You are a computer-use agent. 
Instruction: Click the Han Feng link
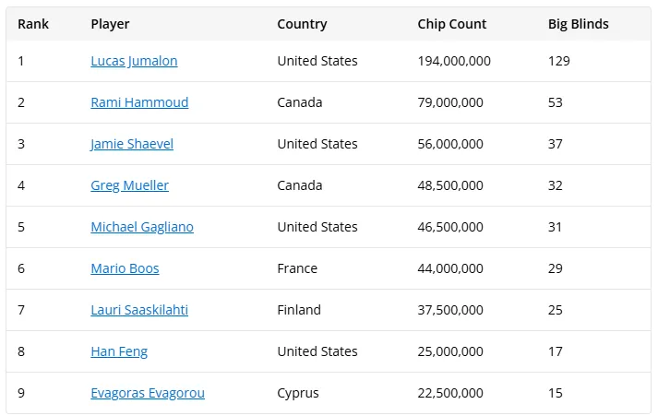point(119,351)
